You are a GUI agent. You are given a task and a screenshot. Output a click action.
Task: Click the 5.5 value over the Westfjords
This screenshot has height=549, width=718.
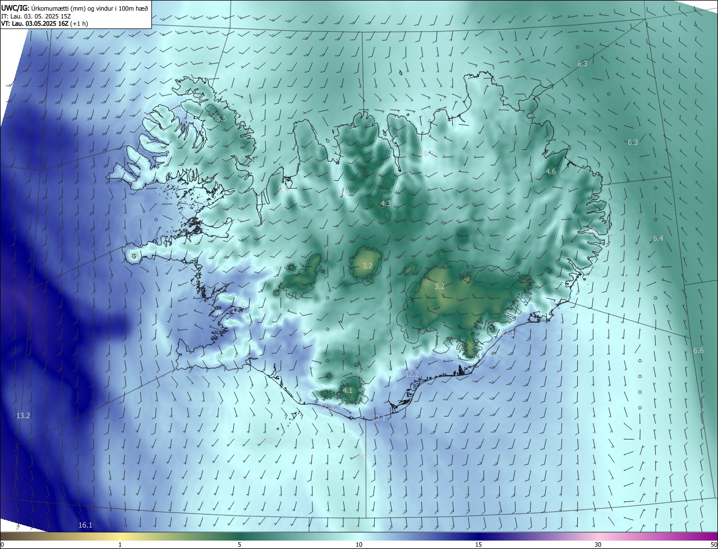click(222, 119)
